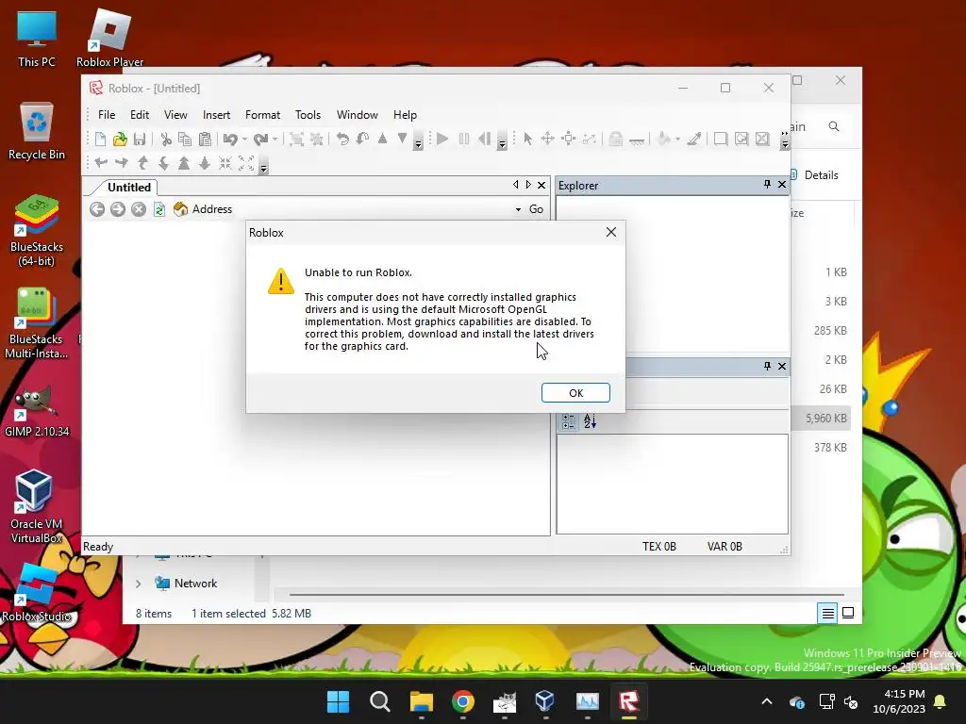
Task: Click the Go button
Action: pyautogui.click(x=536, y=209)
